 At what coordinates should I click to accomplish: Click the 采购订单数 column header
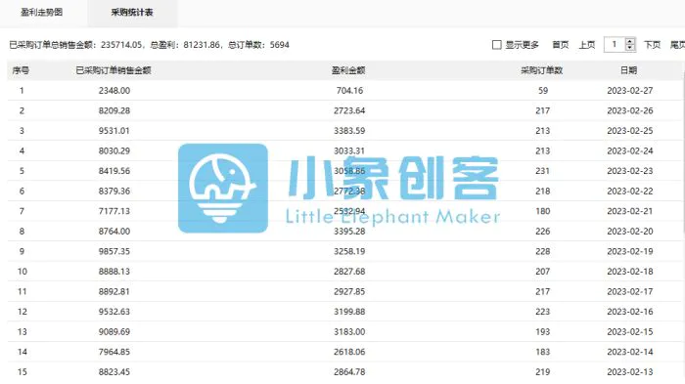tap(542, 70)
